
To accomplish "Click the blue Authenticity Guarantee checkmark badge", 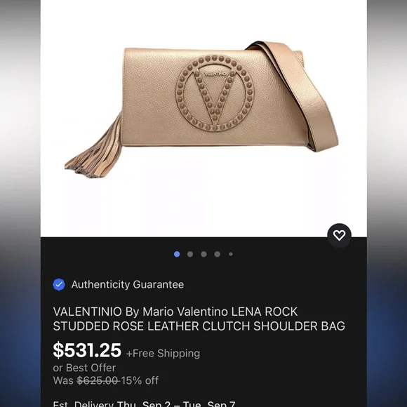I will tap(59, 284).
